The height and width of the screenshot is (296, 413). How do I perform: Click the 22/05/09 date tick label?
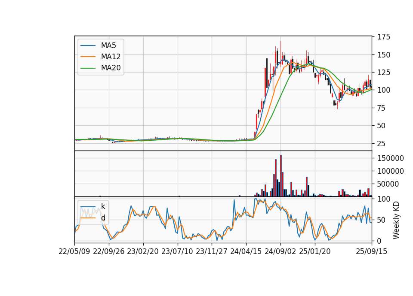pyautogui.click(x=74, y=251)
